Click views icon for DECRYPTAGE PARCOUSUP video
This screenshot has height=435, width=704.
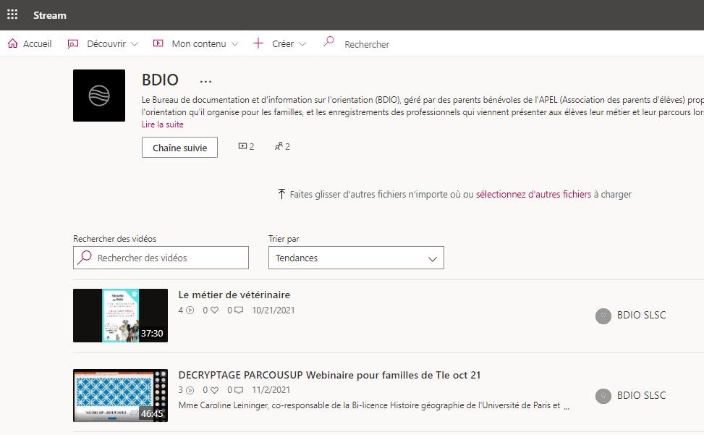coord(190,390)
